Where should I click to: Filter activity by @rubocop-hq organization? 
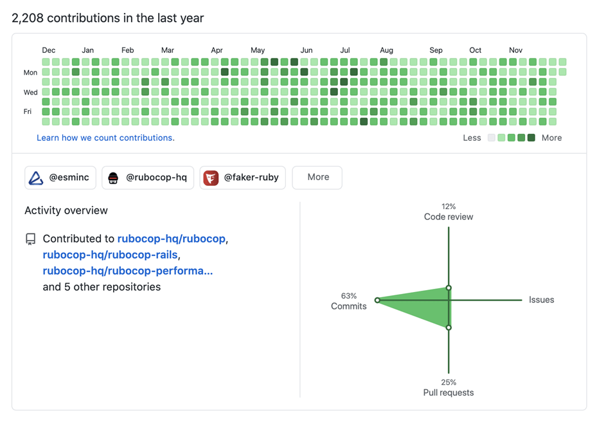(148, 178)
